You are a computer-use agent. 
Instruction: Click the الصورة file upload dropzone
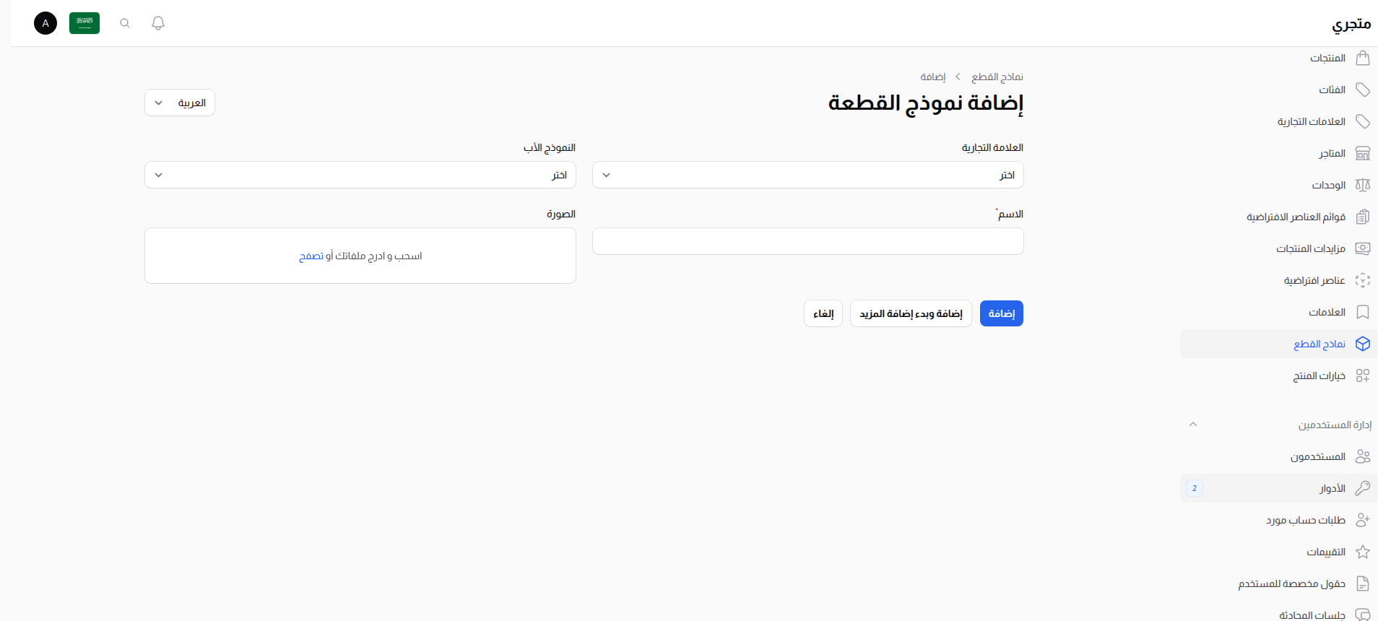tap(360, 256)
